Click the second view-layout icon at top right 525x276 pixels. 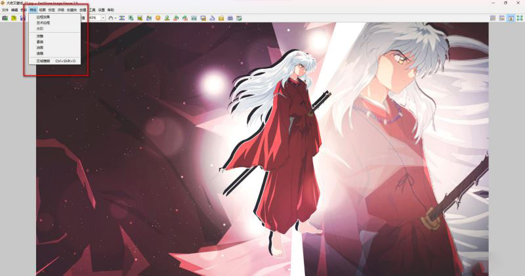tap(502, 18)
